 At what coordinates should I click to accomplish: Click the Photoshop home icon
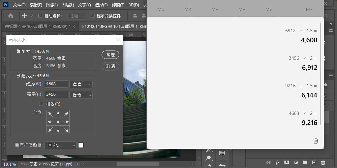(11, 16)
